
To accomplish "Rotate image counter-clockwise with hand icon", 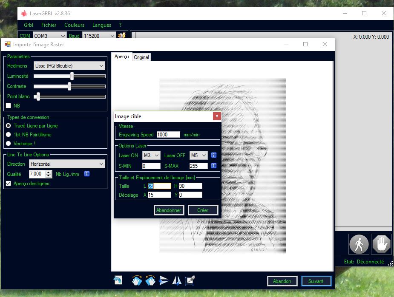I will click(x=150, y=280).
